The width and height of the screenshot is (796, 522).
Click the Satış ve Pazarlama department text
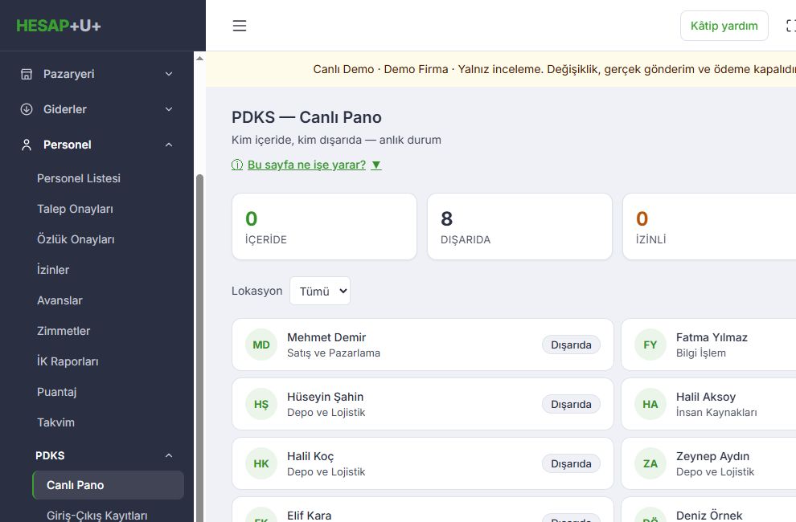[334, 353]
